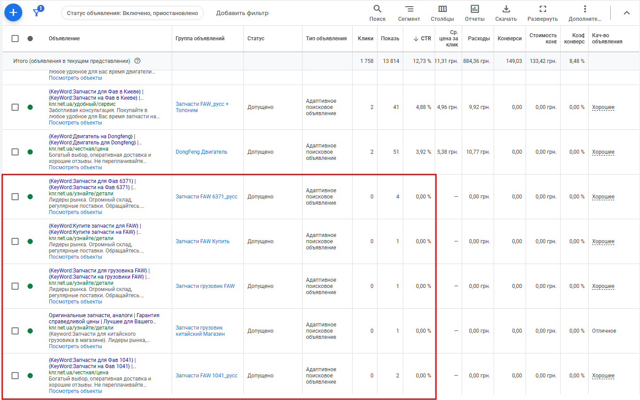The width and height of the screenshot is (640, 400).
Task: Open ad group Запчасти грузовик FAW
Action: [x=205, y=286]
